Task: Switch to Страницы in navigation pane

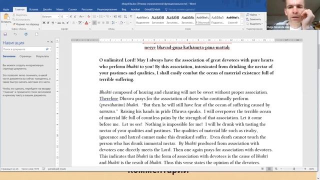Action: click(25, 56)
